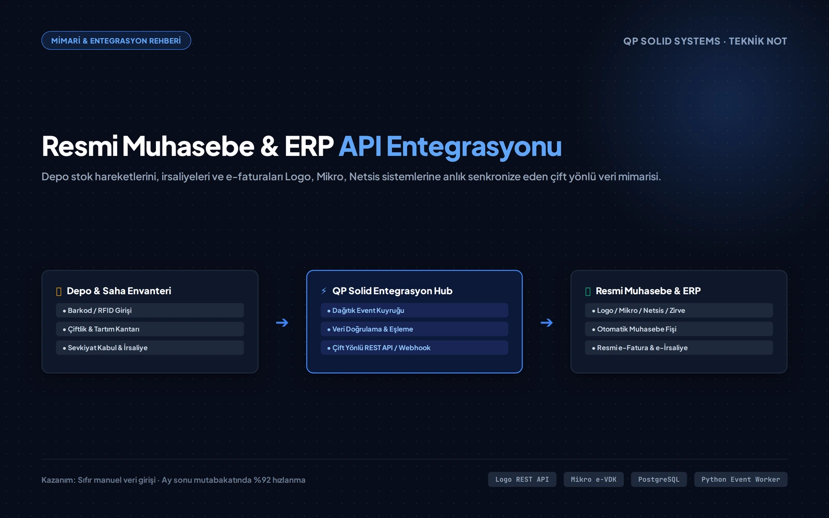Select the Çiftlik & Tartım Kantarı row
This screenshot has height=518, width=829.
[x=150, y=329]
